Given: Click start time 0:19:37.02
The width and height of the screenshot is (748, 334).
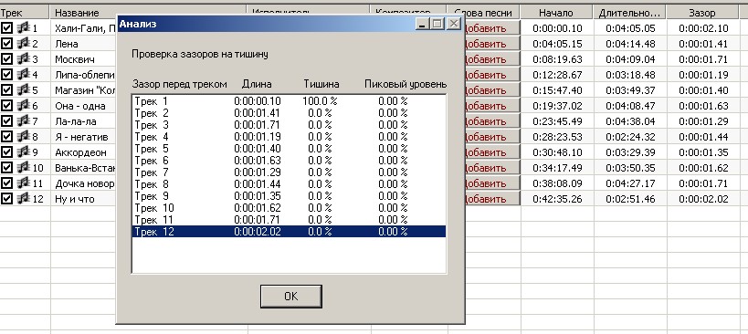Looking at the screenshot, I should (557, 106).
